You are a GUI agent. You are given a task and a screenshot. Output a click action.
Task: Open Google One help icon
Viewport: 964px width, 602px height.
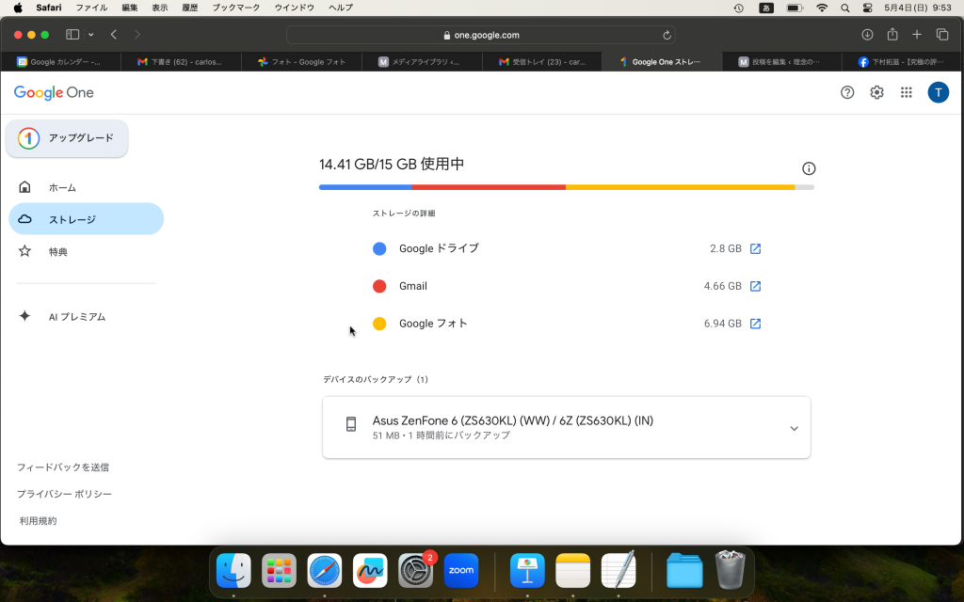click(x=847, y=92)
